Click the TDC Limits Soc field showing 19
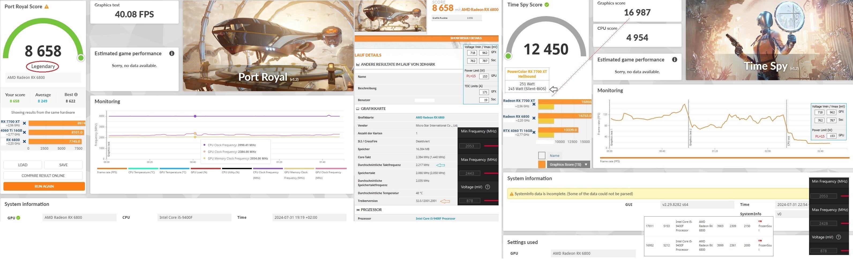 [x=484, y=100]
